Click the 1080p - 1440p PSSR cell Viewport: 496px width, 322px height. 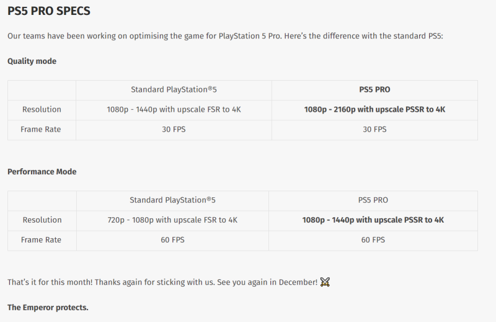(373, 220)
